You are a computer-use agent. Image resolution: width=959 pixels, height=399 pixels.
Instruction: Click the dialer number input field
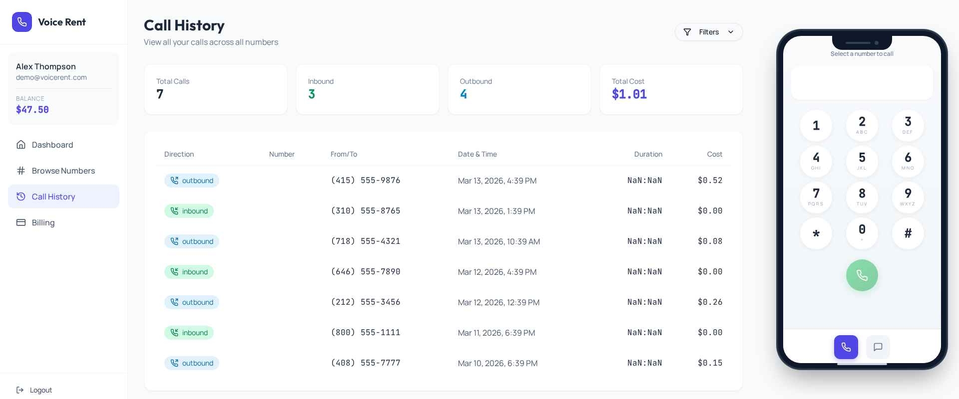coord(862,83)
